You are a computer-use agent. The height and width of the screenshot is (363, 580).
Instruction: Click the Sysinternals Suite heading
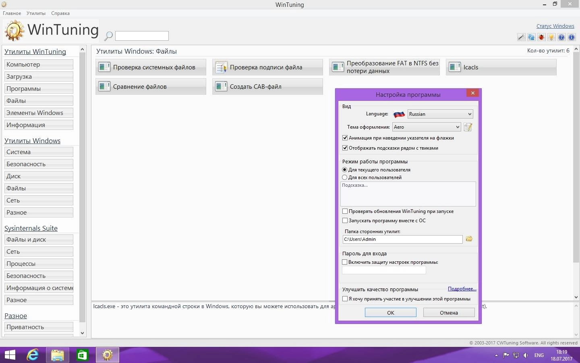(x=31, y=228)
